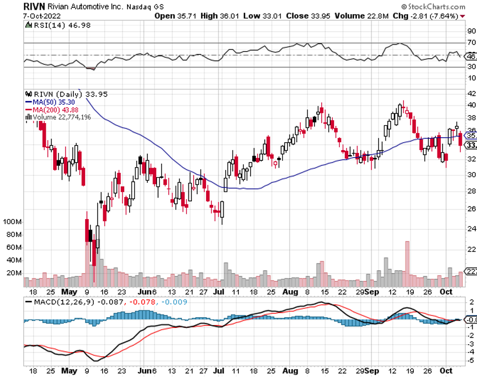
Task: Click the Jul label below the volume bars
Action: pos(218,292)
